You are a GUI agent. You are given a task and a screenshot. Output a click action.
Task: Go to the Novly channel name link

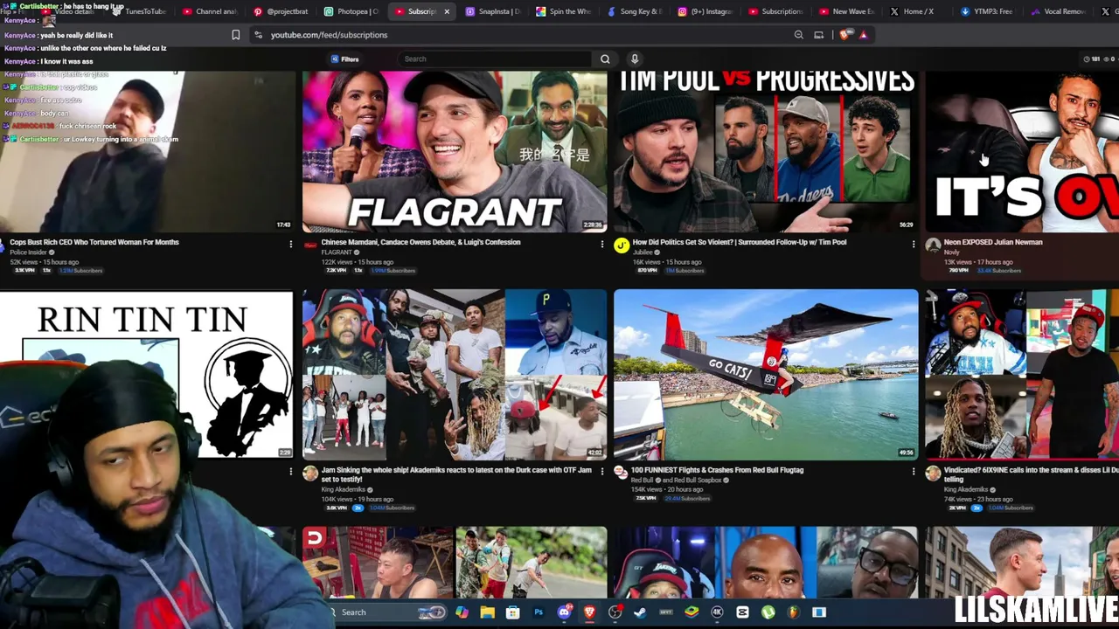tap(951, 252)
